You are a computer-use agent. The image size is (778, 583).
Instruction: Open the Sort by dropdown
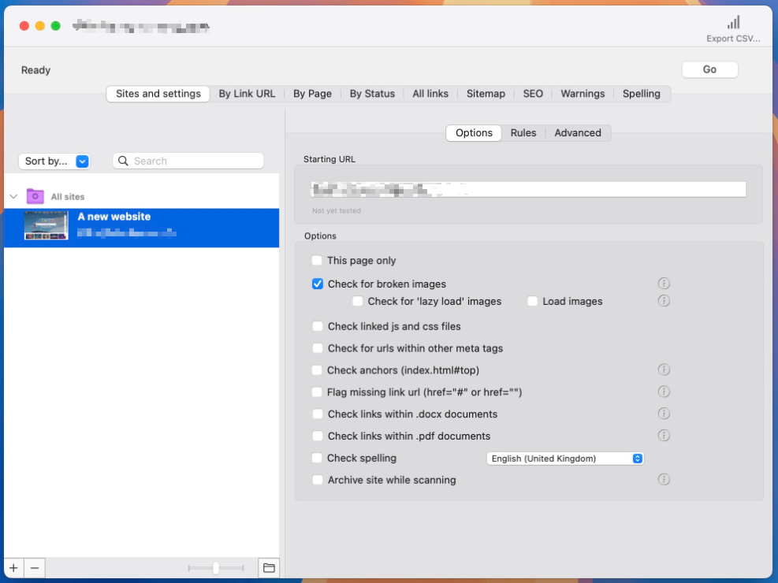[x=54, y=162]
